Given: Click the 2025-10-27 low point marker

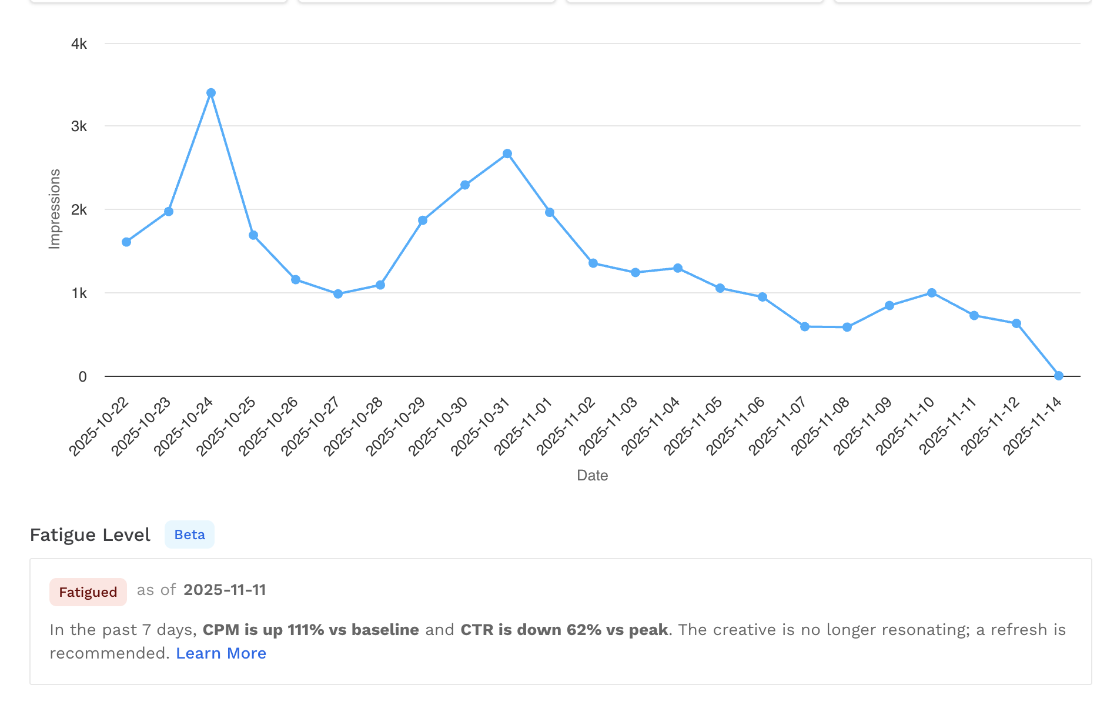Looking at the screenshot, I should [338, 292].
